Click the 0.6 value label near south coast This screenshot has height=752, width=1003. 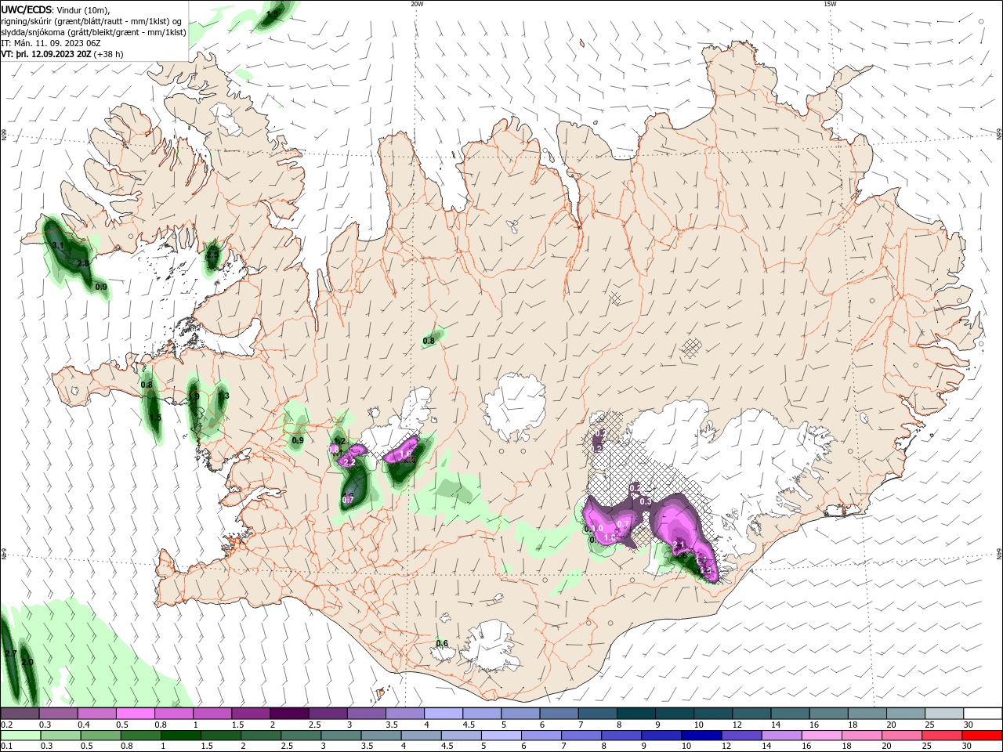tap(442, 644)
